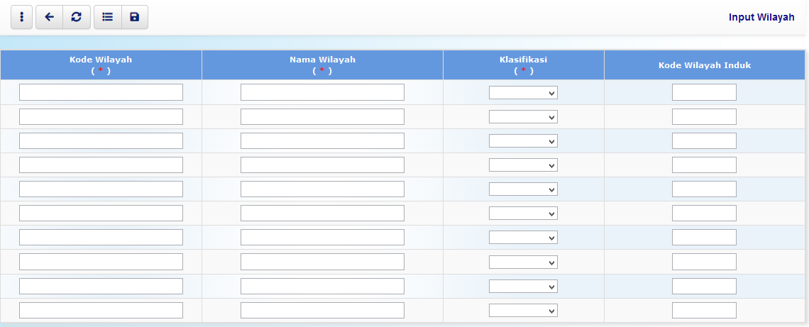Expand Klasifikasi dropdown in third row
The width and height of the screenshot is (809, 327).
pos(523,141)
